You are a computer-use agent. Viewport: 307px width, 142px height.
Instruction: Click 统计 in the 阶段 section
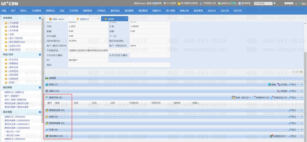(292, 85)
